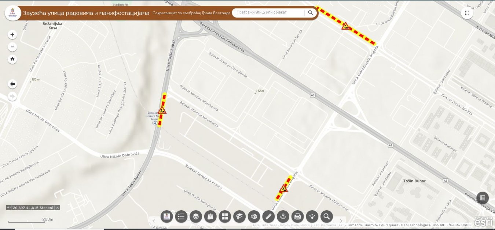Open the Layers list widget
Viewport: 495px width, 230px height.
[x=196, y=216]
